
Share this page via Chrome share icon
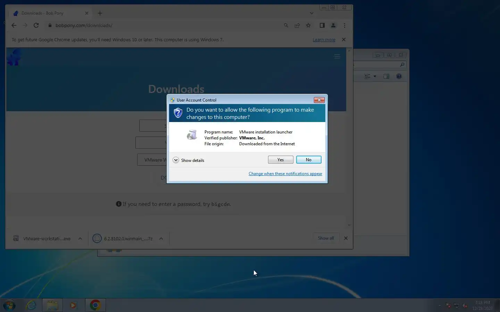pyautogui.click(x=297, y=25)
